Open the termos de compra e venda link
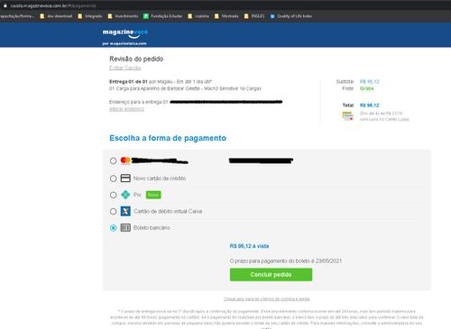The image size is (451, 329). (x=267, y=299)
